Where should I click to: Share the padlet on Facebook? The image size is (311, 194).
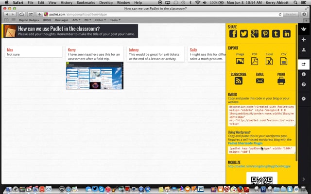[x=233, y=33]
